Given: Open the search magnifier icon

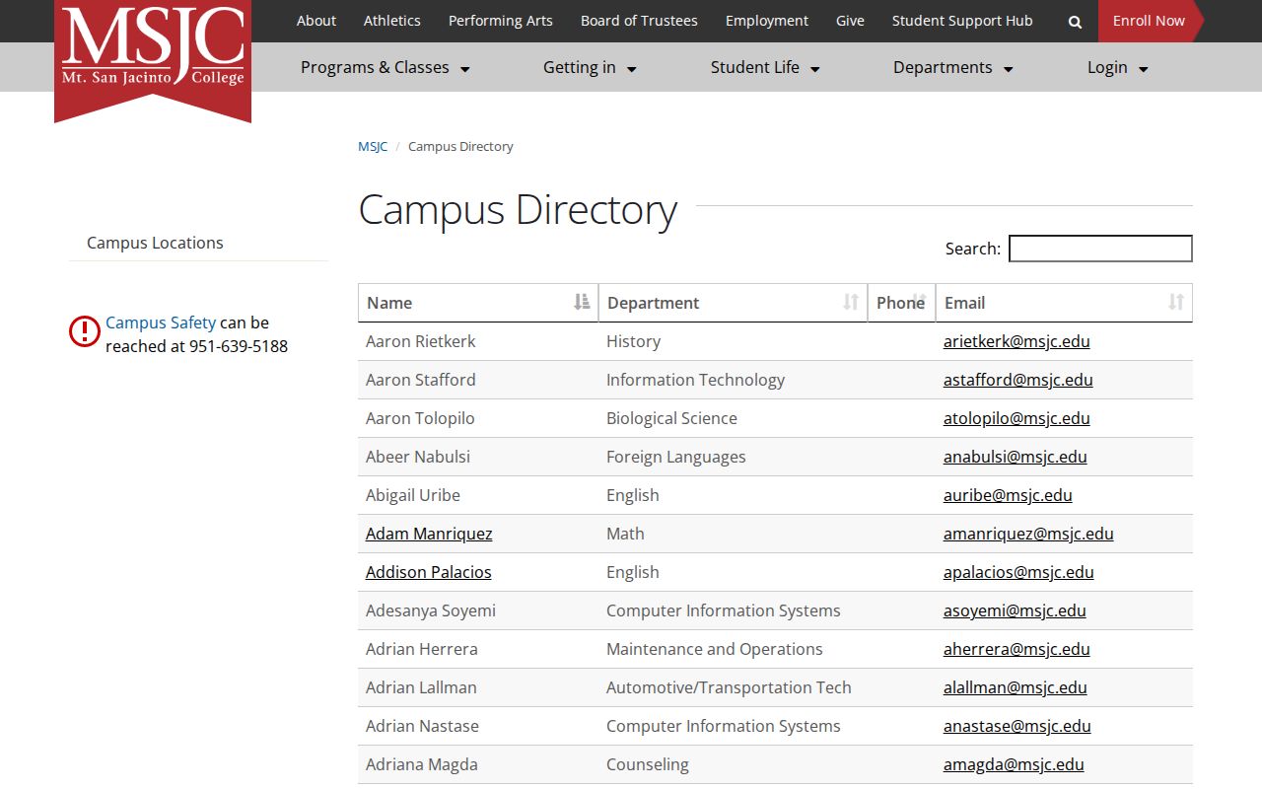Looking at the screenshot, I should 1075,22.
